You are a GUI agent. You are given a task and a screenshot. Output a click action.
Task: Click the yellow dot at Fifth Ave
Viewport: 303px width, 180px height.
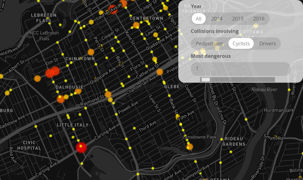[x=177, y=117]
